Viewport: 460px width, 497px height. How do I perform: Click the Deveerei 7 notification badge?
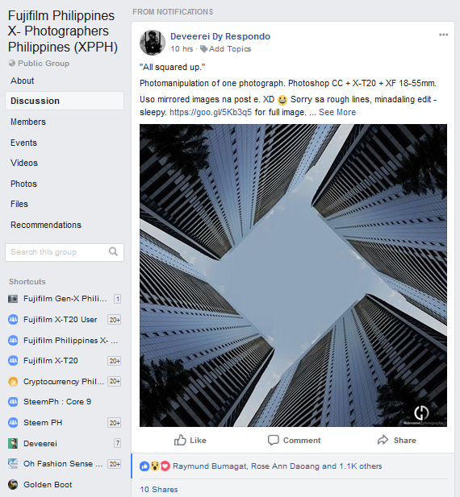tap(117, 443)
